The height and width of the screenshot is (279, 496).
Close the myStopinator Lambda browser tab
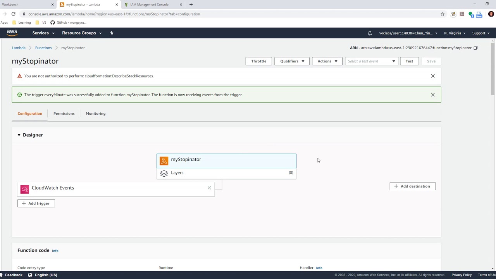(117, 5)
